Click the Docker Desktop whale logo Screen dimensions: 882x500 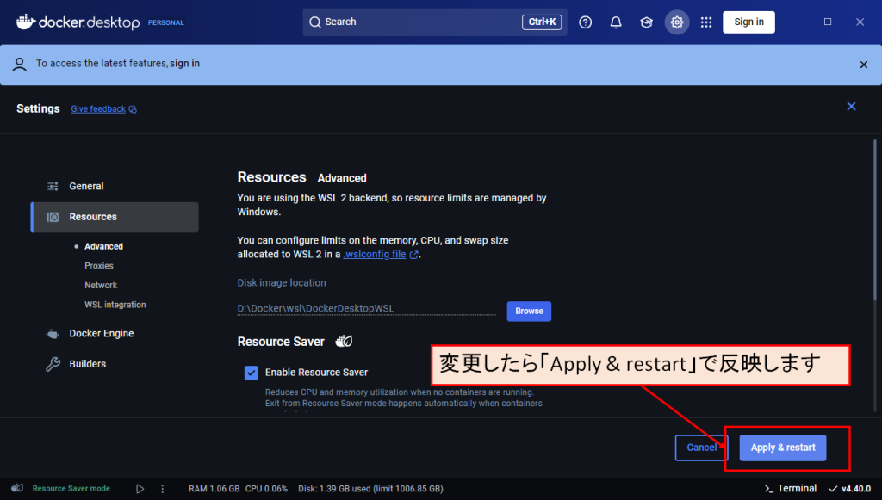coord(26,22)
